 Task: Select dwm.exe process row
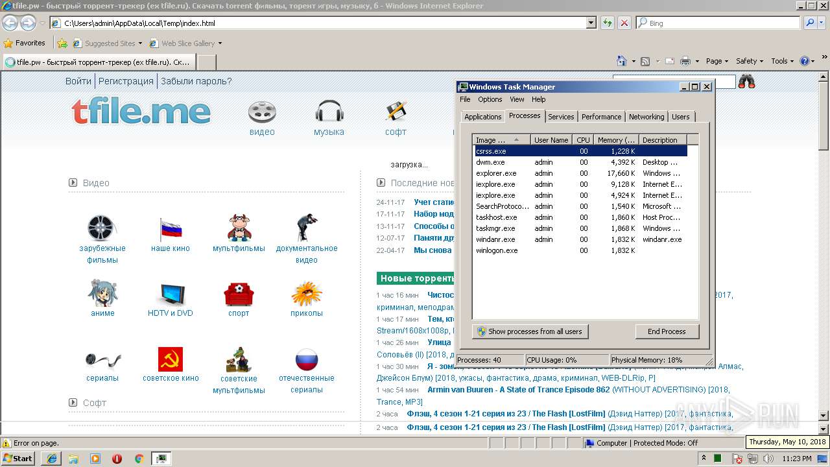coord(580,162)
